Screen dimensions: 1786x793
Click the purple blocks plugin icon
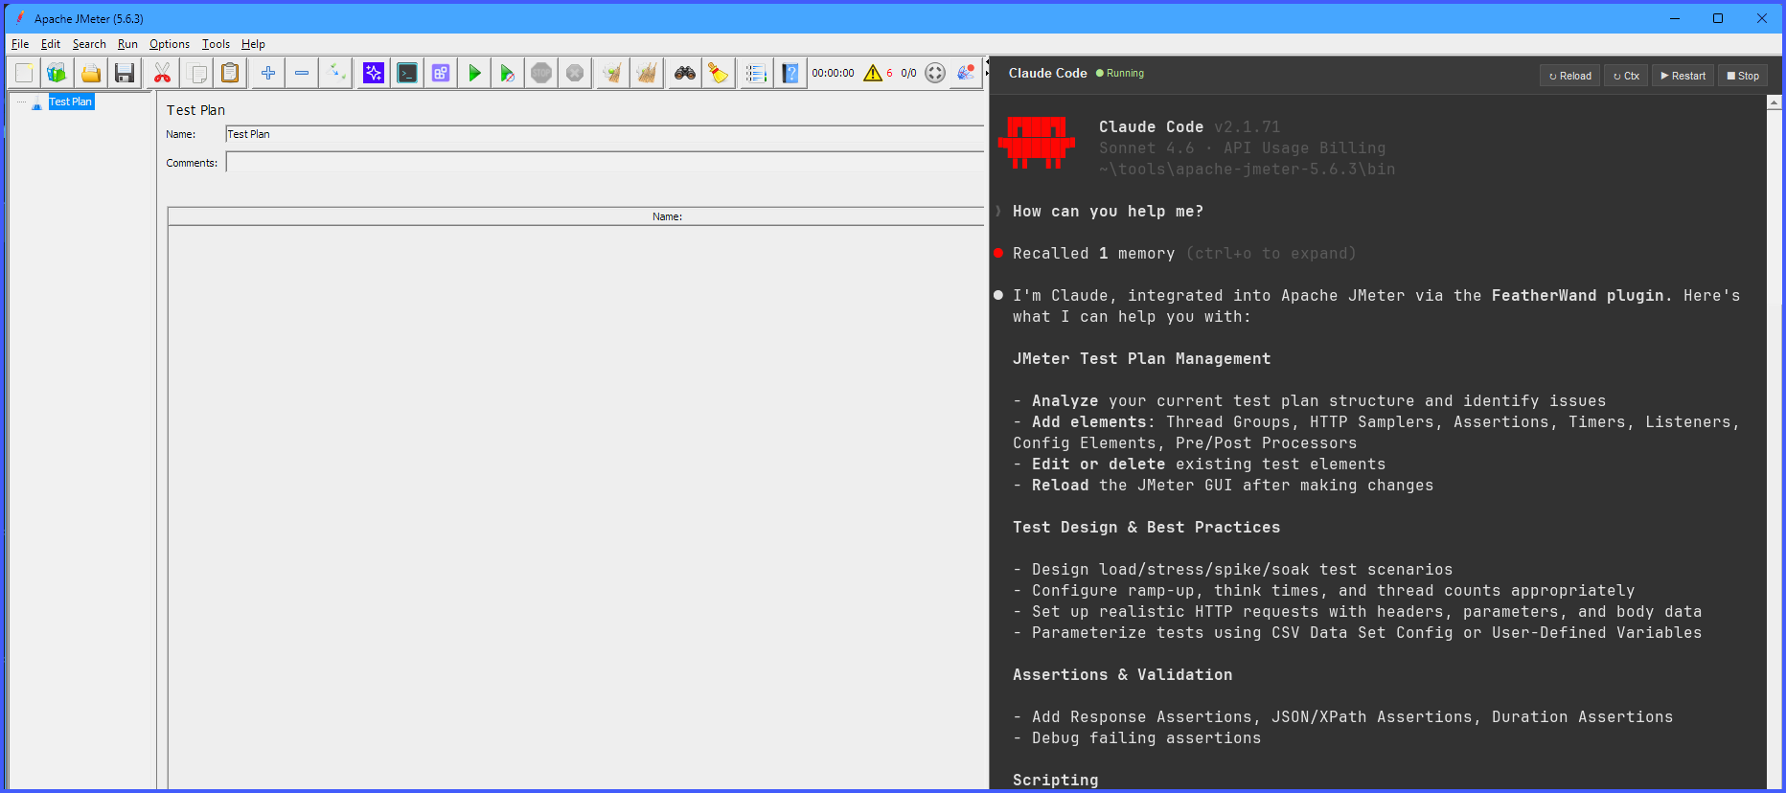point(441,73)
